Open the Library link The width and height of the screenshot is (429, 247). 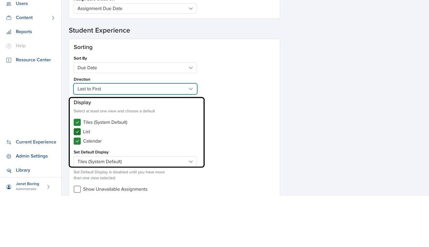pos(23,170)
